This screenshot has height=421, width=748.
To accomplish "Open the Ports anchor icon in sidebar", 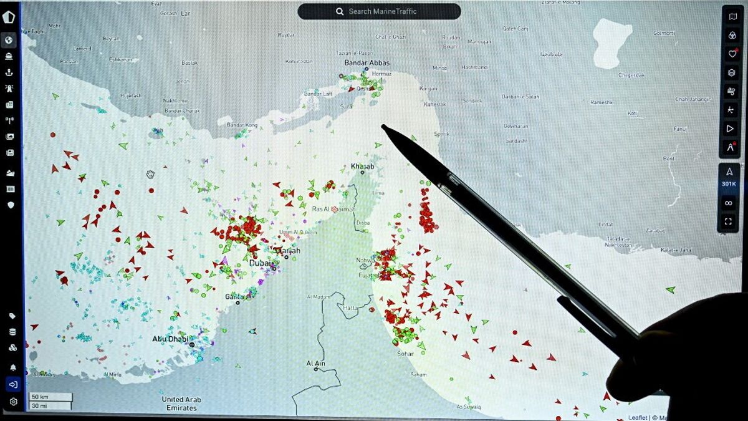I will 9,72.
